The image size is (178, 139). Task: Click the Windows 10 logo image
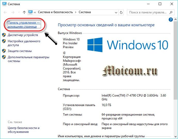128,45
